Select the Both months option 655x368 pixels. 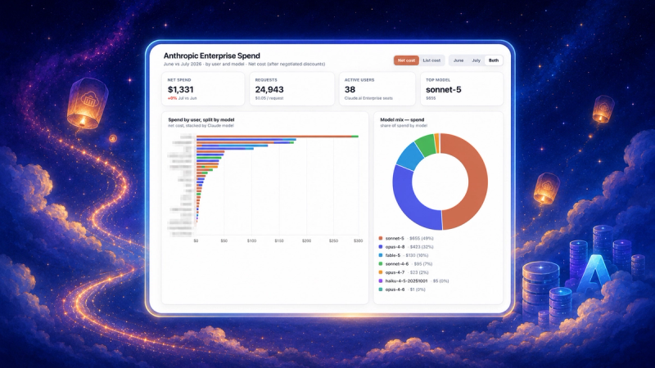494,61
